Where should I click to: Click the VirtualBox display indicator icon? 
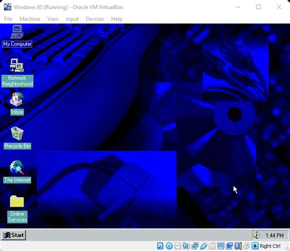[x=221, y=245]
